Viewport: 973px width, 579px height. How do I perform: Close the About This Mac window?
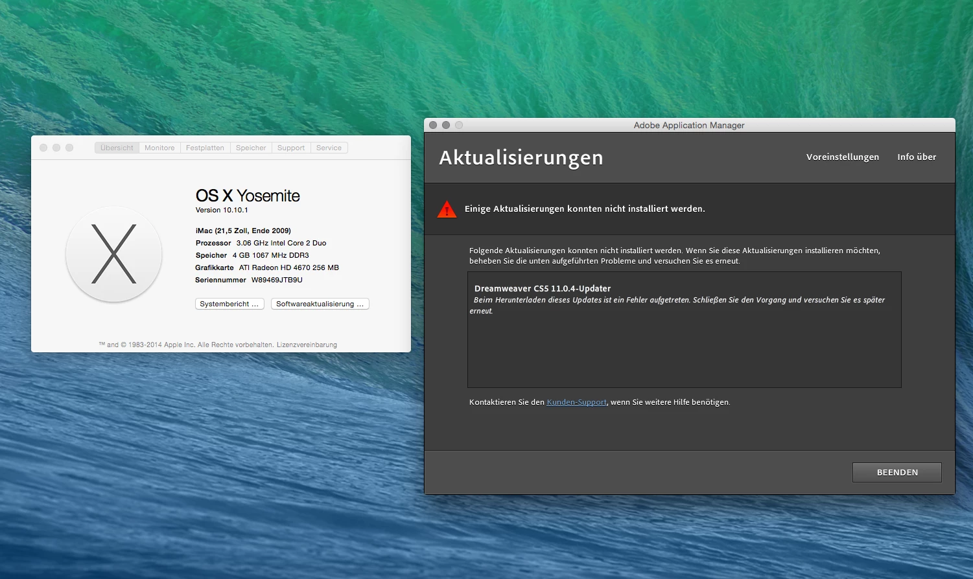click(x=43, y=148)
